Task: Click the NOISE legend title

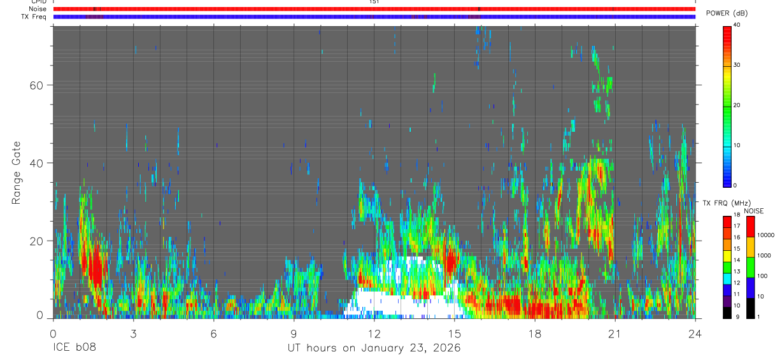Action: point(753,211)
